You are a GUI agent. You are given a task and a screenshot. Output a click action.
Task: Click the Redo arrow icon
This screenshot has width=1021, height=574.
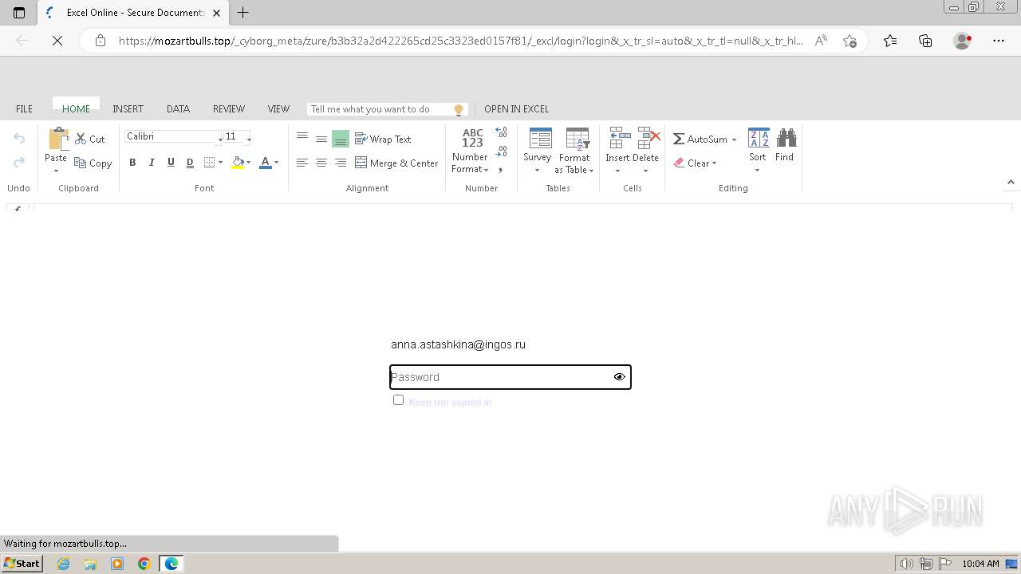point(19,163)
